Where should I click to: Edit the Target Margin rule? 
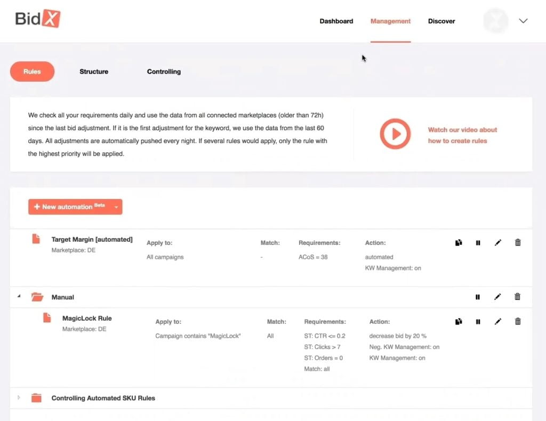(x=497, y=243)
